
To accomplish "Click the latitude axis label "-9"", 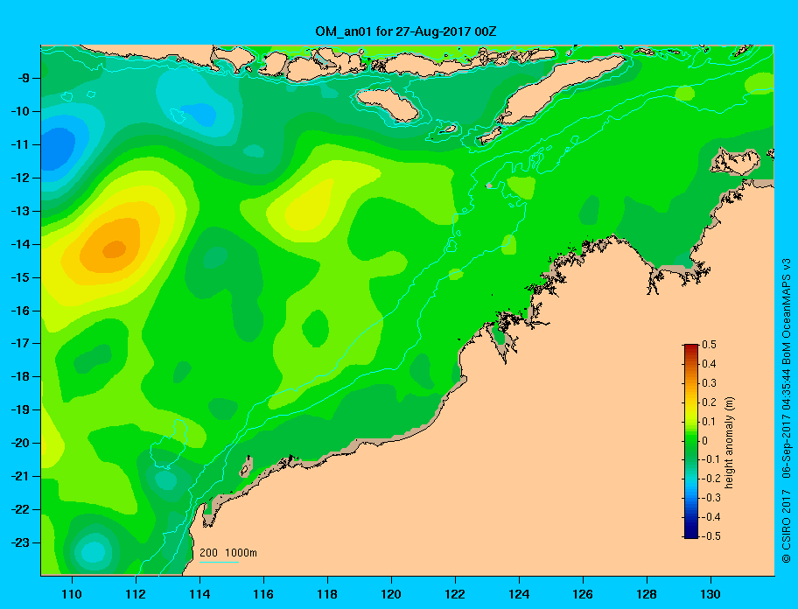I will (24, 79).
